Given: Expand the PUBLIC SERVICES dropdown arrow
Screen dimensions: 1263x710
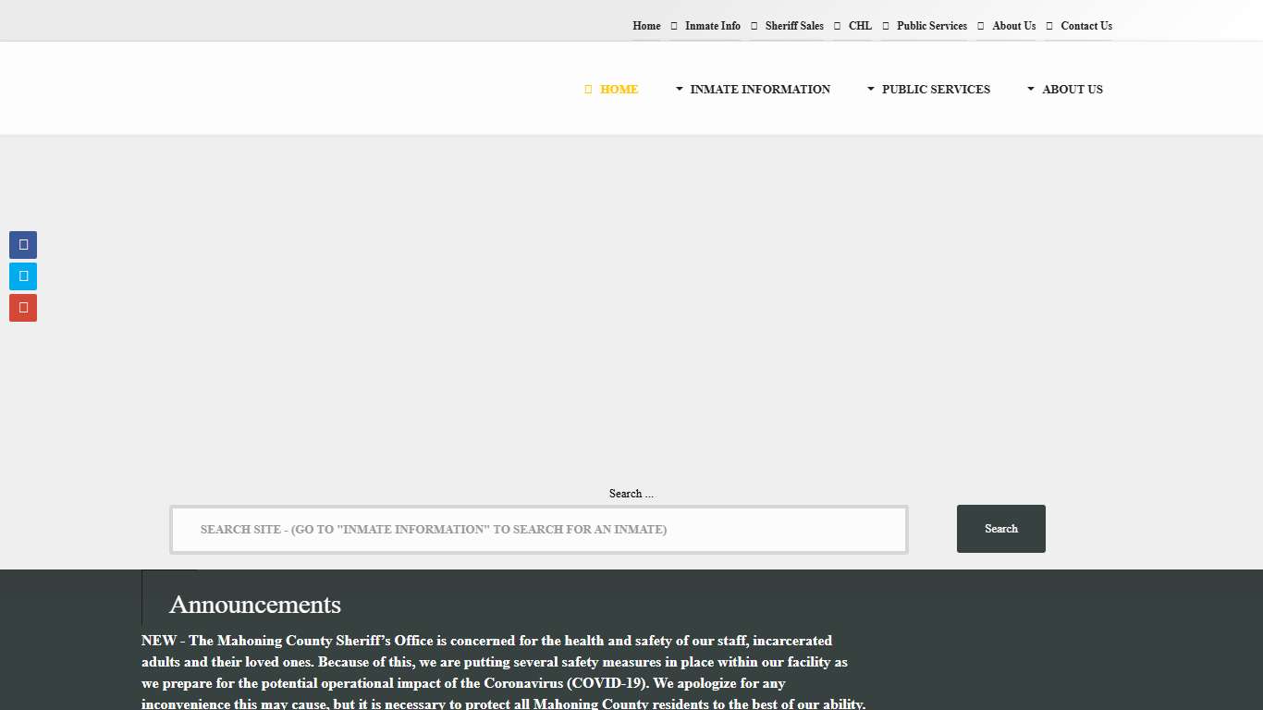Looking at the screenshot, I should [871, 90].
